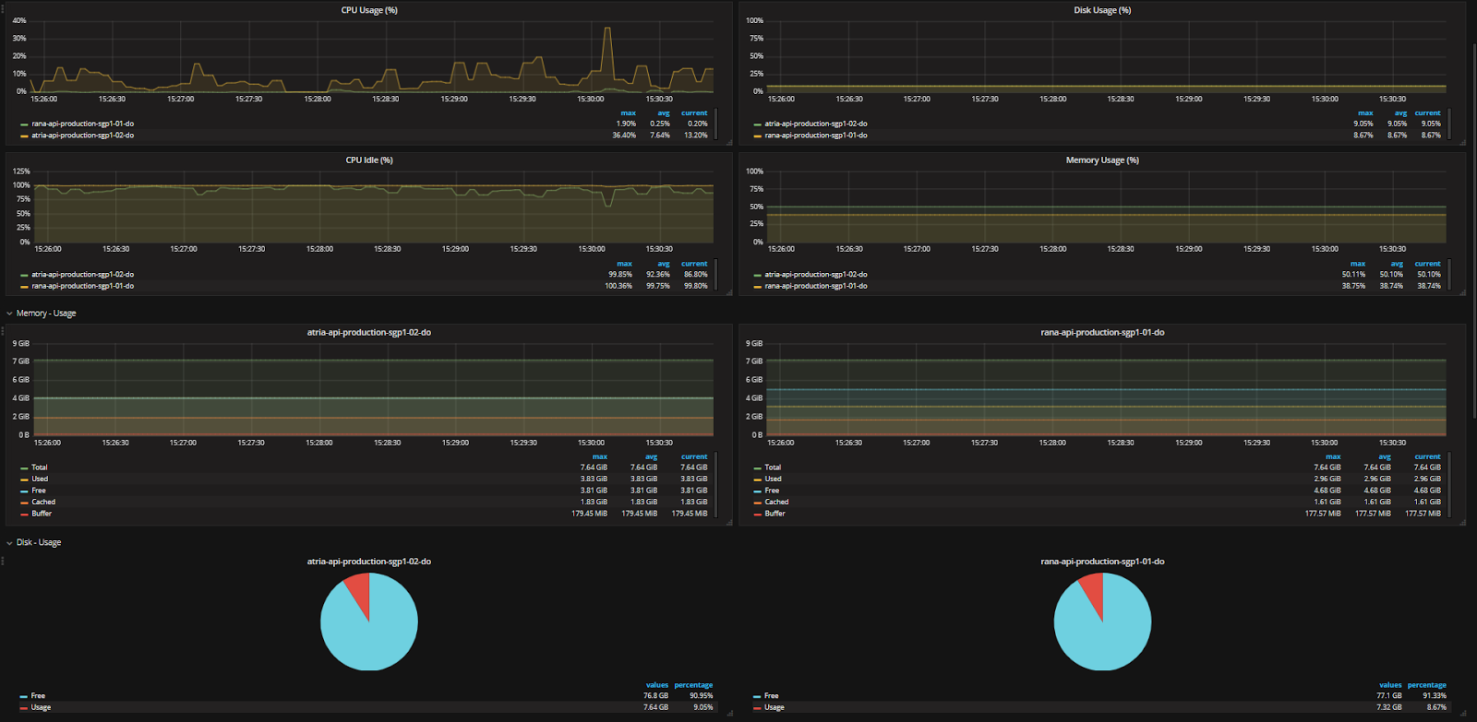The height and width of the screenshot is (722, 1477).
Task: Toggle Cached series in atria memory graph legend
Action: click(43, 503)
